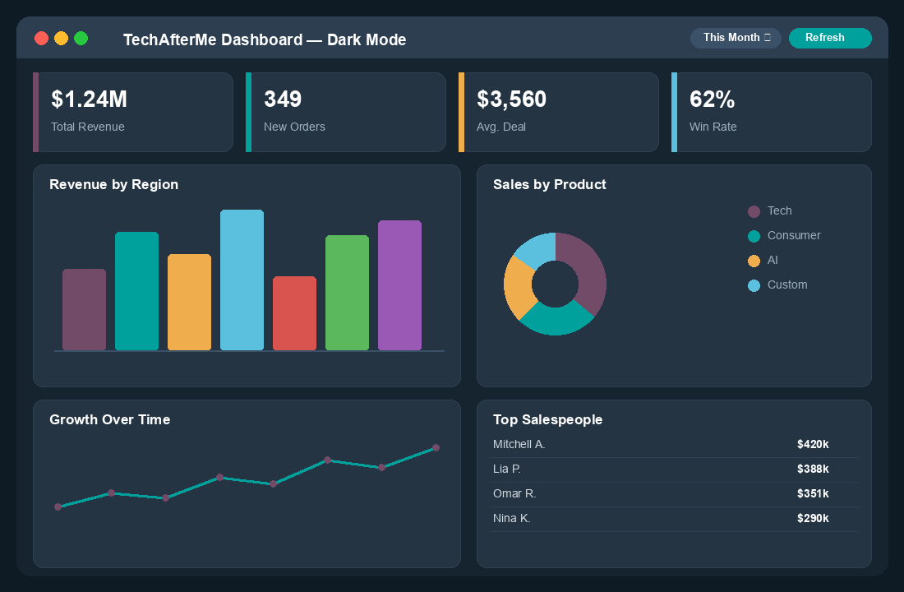Open the $1.24M Total Revenue card

point(133,113)
